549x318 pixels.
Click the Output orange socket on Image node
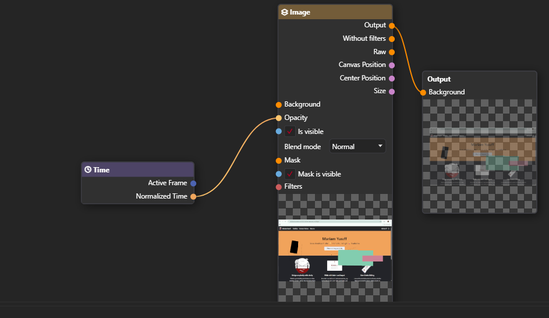[392, 26]
